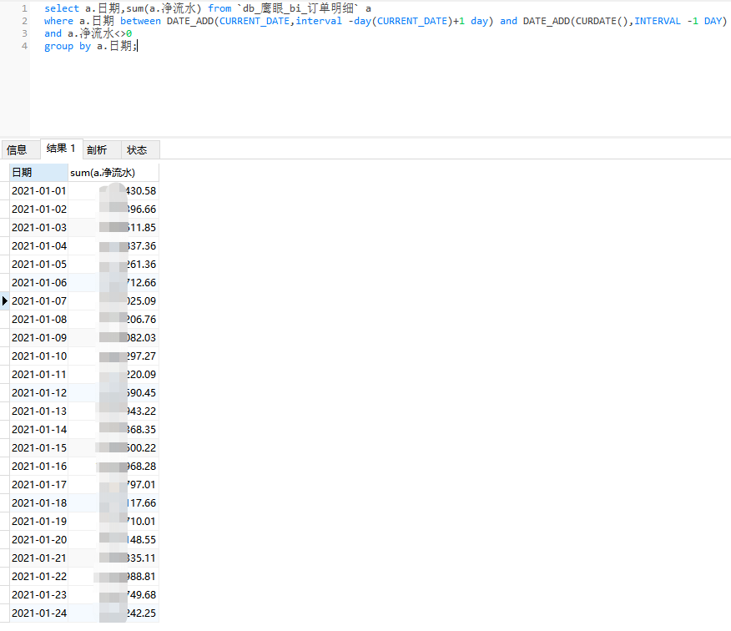Select the 2021-01-21 date cell

tap(38, 558)
